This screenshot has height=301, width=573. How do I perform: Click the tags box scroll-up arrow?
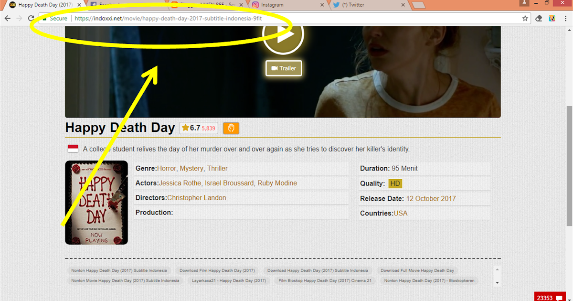pyautogui.click(x=497, y=269)
